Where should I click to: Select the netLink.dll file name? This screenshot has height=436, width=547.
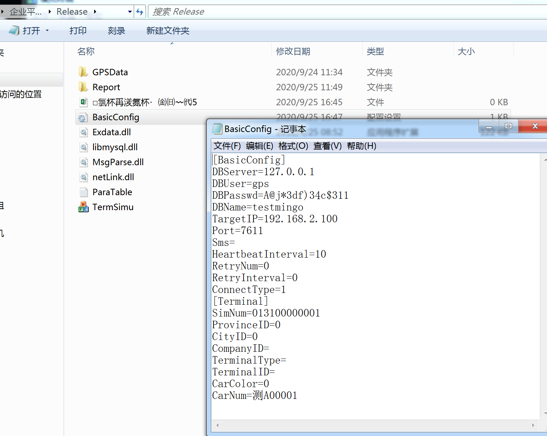[113, 177]
